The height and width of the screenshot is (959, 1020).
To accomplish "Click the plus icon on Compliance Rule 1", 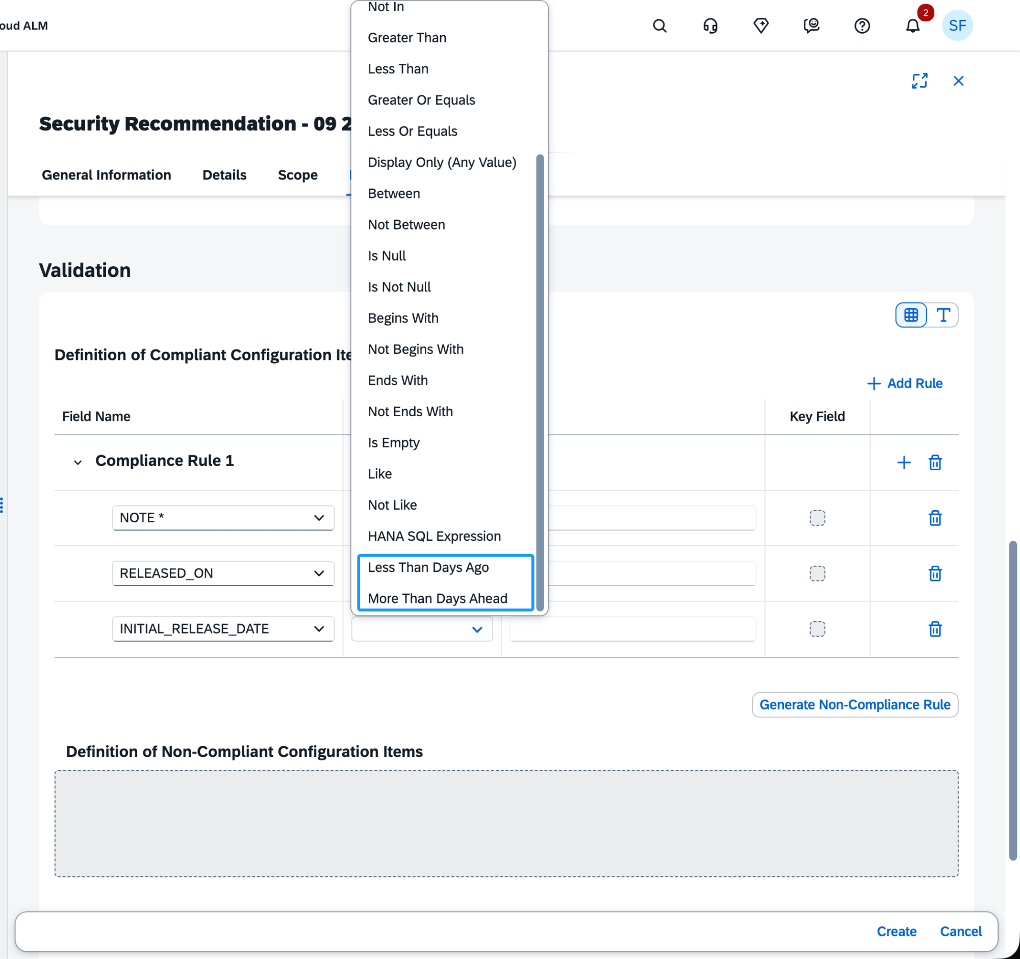I will tap(904, 463).
